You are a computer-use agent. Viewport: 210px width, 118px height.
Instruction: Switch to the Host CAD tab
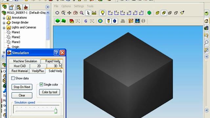20,66
